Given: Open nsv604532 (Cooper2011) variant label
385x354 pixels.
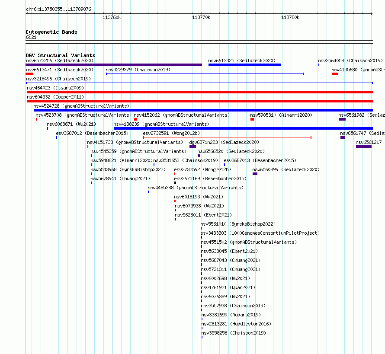Looking at the screenshot, I should 55,97.
